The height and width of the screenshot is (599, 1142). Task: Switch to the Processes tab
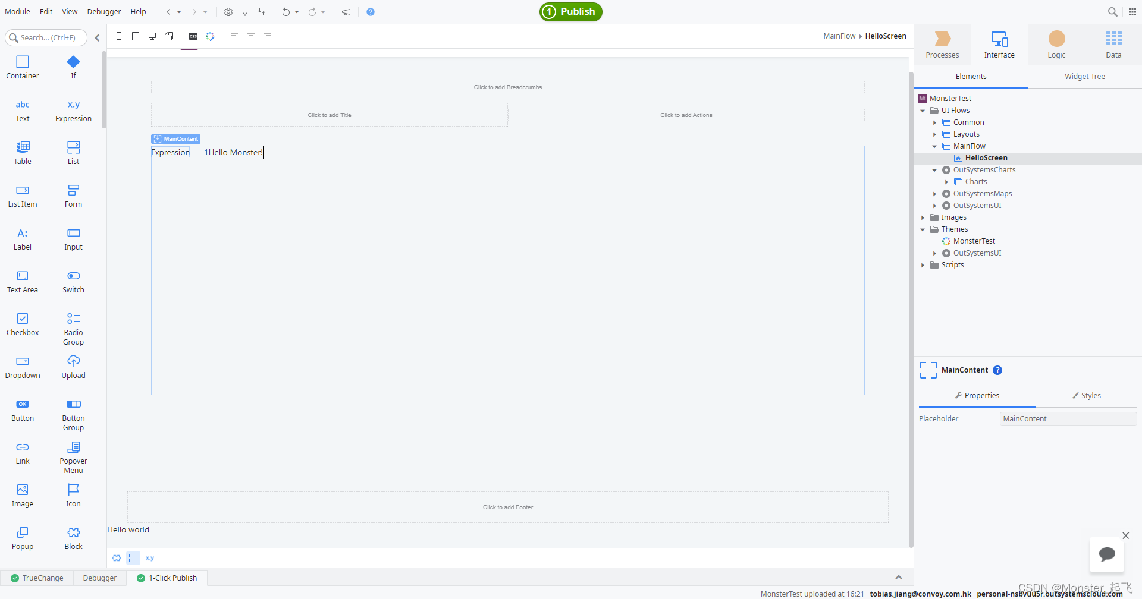(942, 45)
